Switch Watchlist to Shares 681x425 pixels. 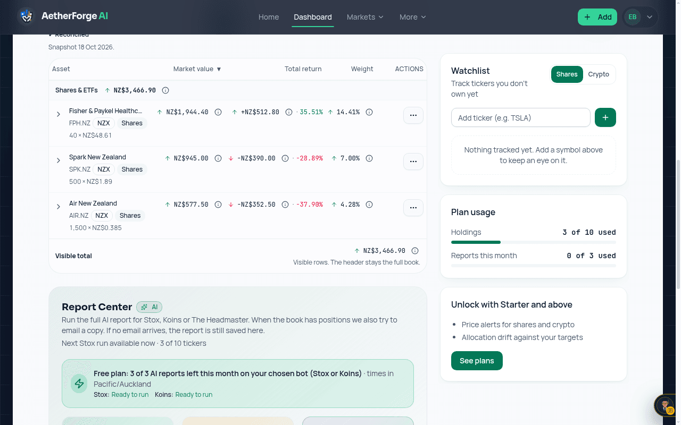567,74
